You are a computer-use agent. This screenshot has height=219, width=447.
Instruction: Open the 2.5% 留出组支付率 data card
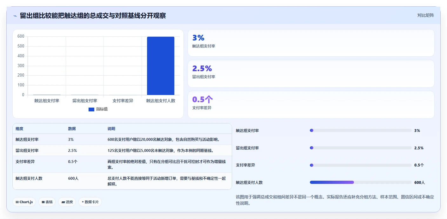pyautogui.click(x=311, y=74)
